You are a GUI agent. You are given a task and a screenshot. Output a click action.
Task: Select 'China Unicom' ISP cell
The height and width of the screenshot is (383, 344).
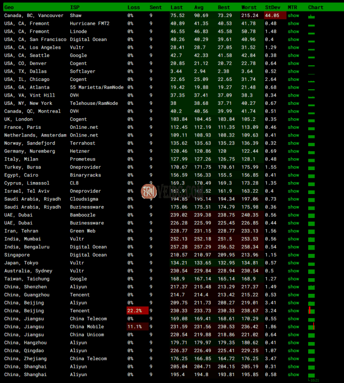point(87,335)
